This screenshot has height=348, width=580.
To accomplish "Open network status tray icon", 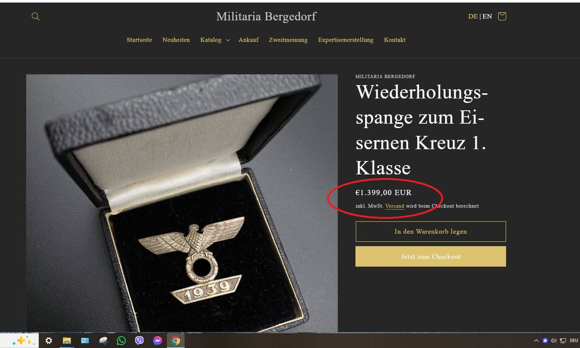I will (x=563, y=341).
